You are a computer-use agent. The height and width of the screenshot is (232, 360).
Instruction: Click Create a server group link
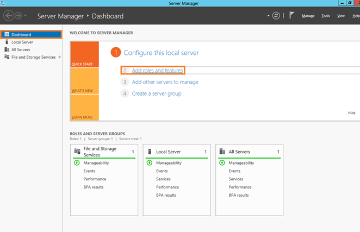pyautogui.click(x=157, y=93)
